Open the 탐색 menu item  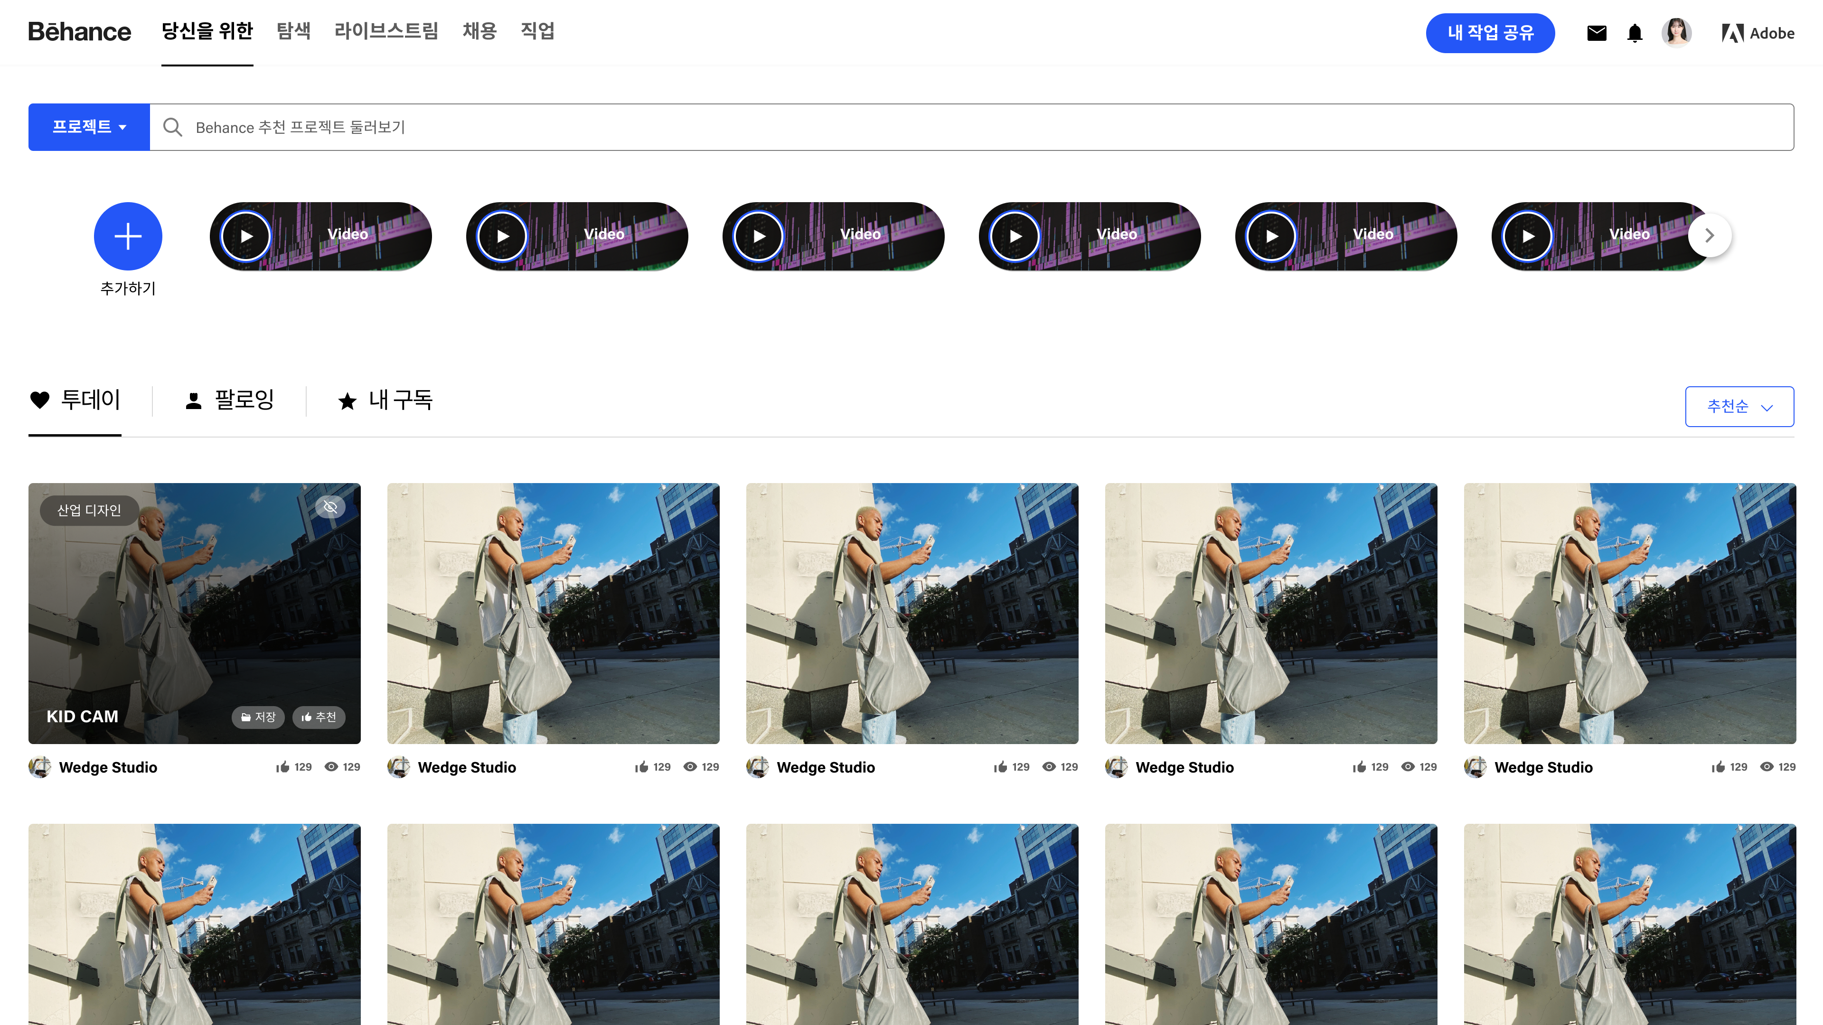[294, 31]
